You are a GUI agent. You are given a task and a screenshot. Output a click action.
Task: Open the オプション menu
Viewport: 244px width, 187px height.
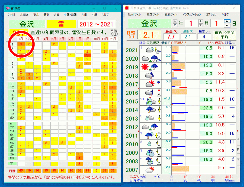click(x=211, y=14)
